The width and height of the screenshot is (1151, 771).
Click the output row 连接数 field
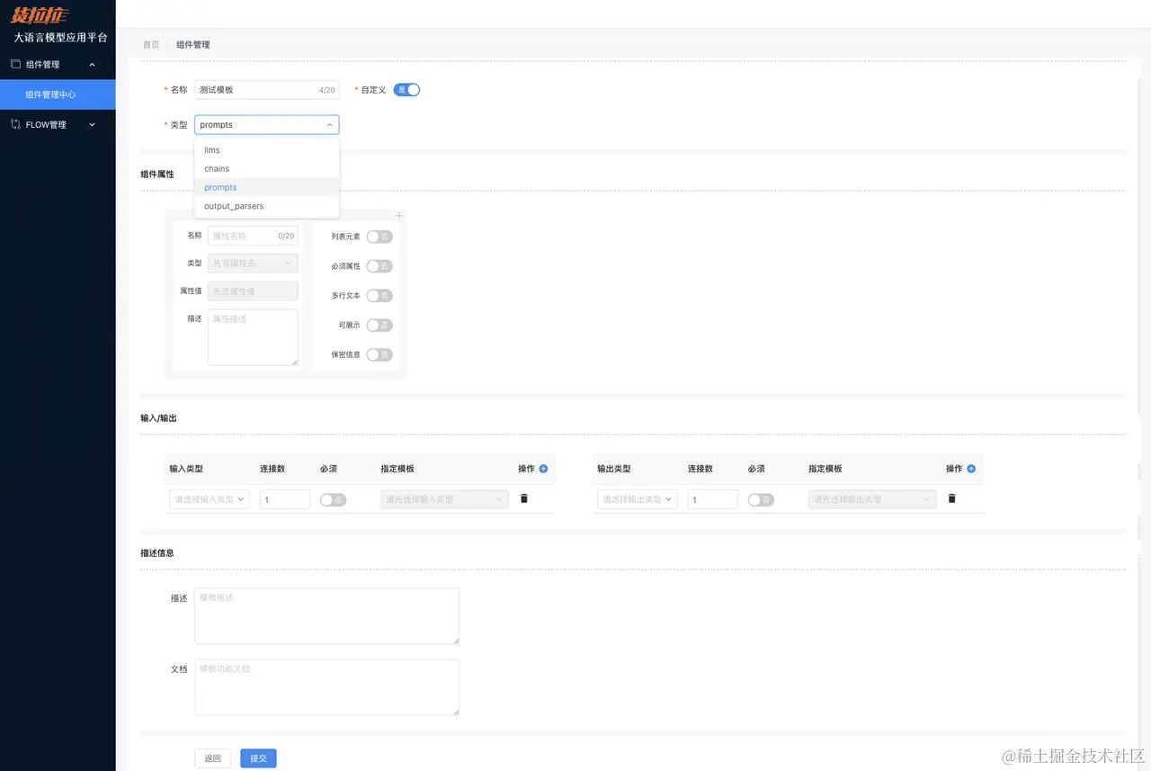pos(713,499)
